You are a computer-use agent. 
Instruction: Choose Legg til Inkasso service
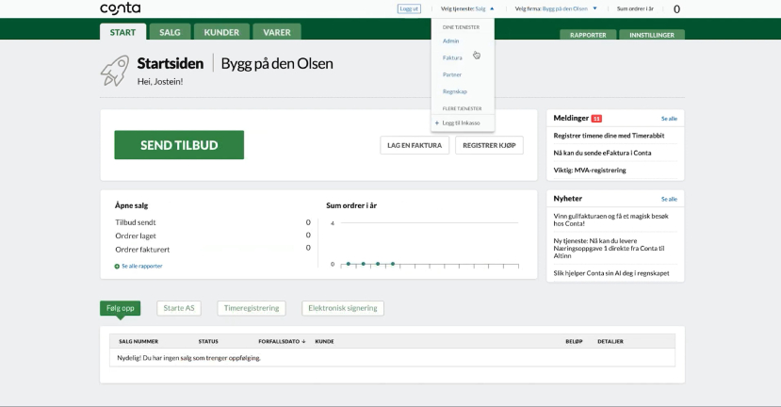(462, 123)
